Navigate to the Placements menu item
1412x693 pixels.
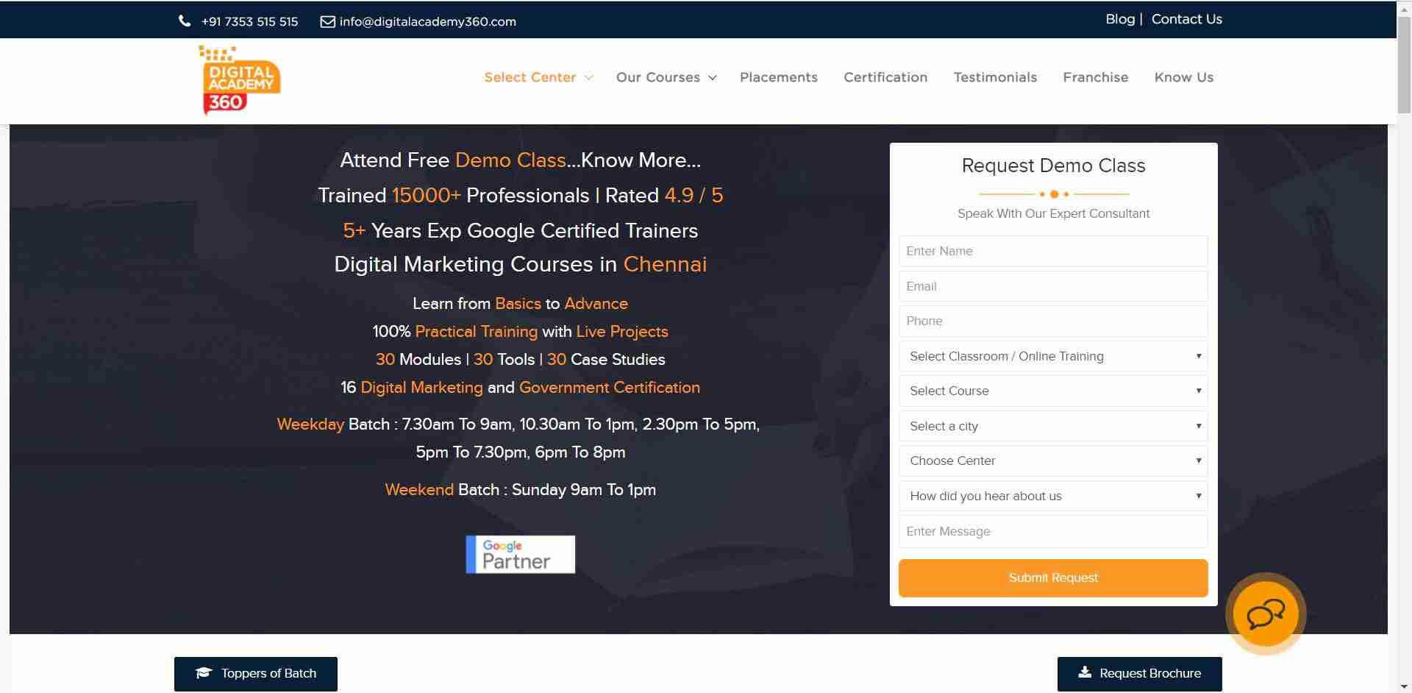779,77
